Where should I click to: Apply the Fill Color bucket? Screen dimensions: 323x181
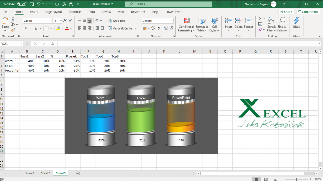(x=58, y=28)
